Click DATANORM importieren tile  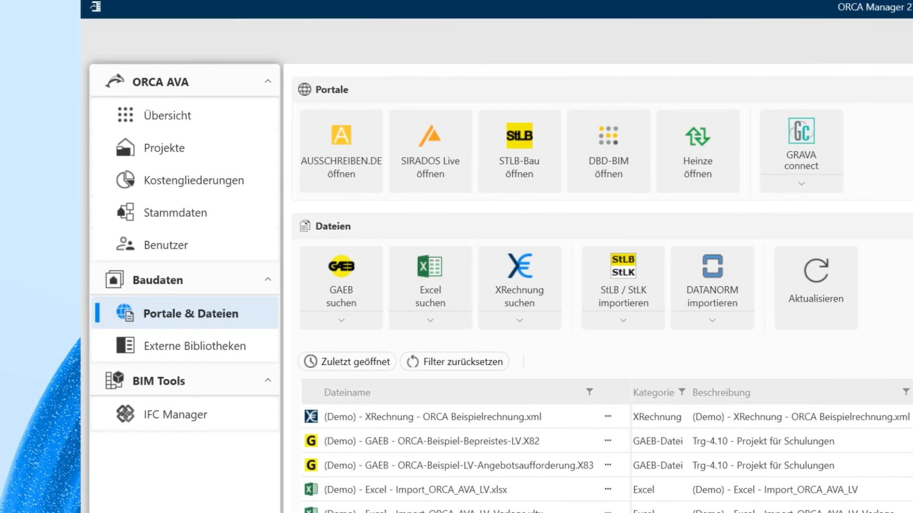(x=712, y=279)
